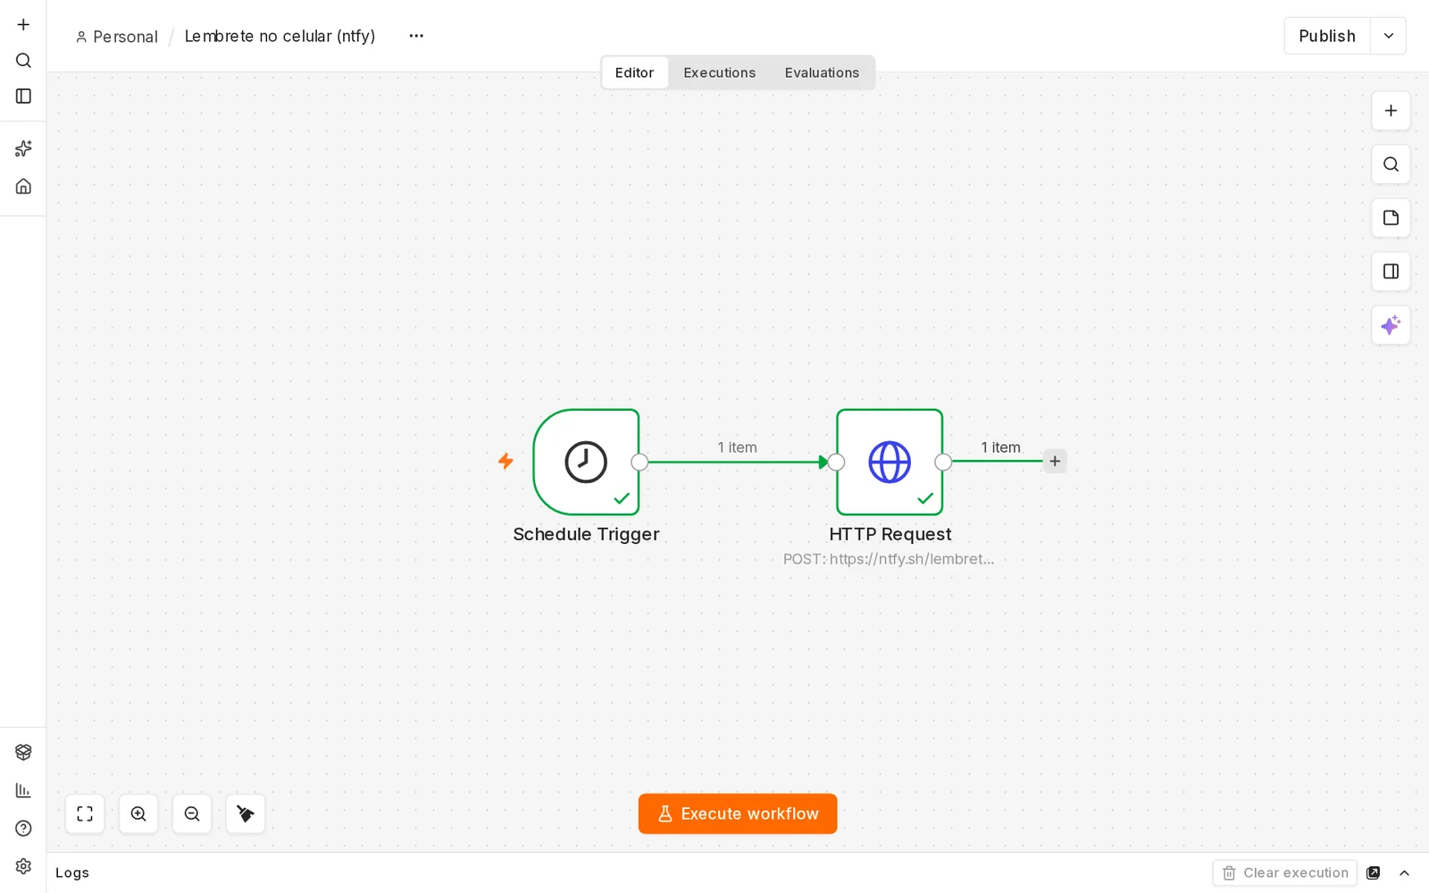
Task: Add node after HTTP Request output
Action: pyautogui.click(x=1055, y=461)
